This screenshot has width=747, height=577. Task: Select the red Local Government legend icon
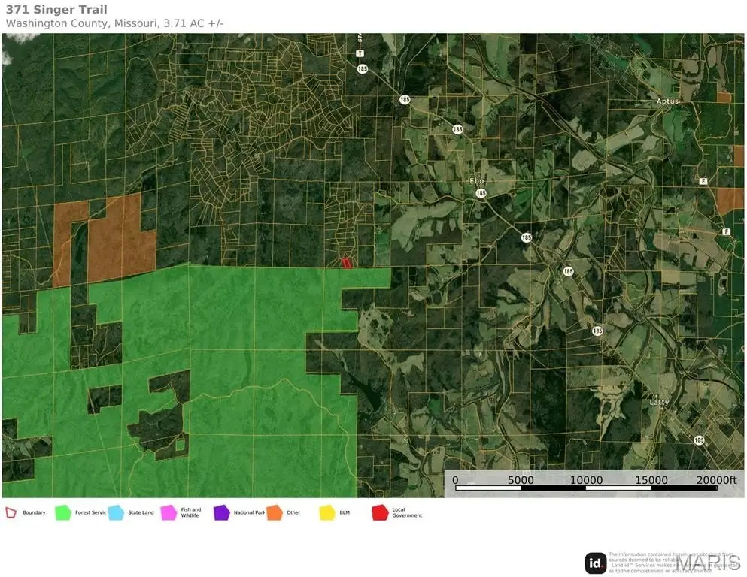coord(381,512)
